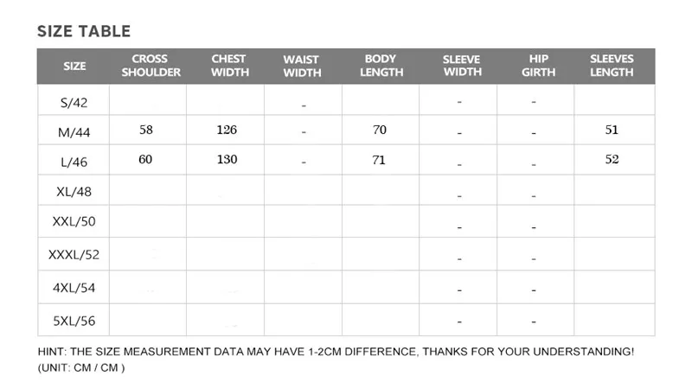Click sleeves length value 52
The height and width of the screenshot is (388, 692).
pyautogui.click(x=612, y=159)
